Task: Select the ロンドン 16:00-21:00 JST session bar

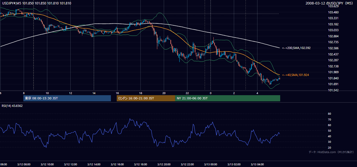Action: tap(146, 98)
